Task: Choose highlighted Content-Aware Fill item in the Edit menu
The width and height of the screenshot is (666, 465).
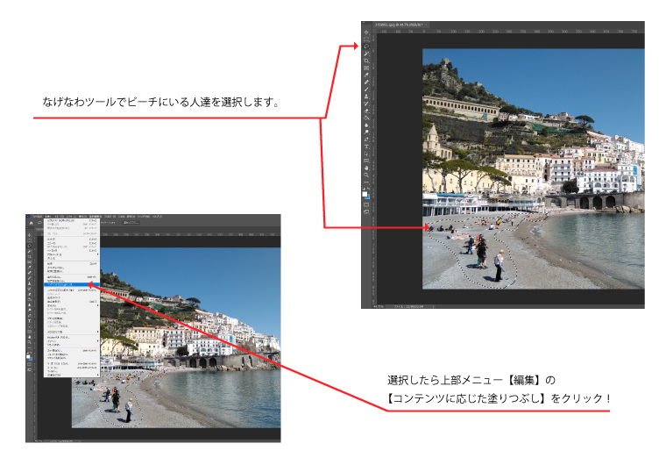Action: (72, 284)
